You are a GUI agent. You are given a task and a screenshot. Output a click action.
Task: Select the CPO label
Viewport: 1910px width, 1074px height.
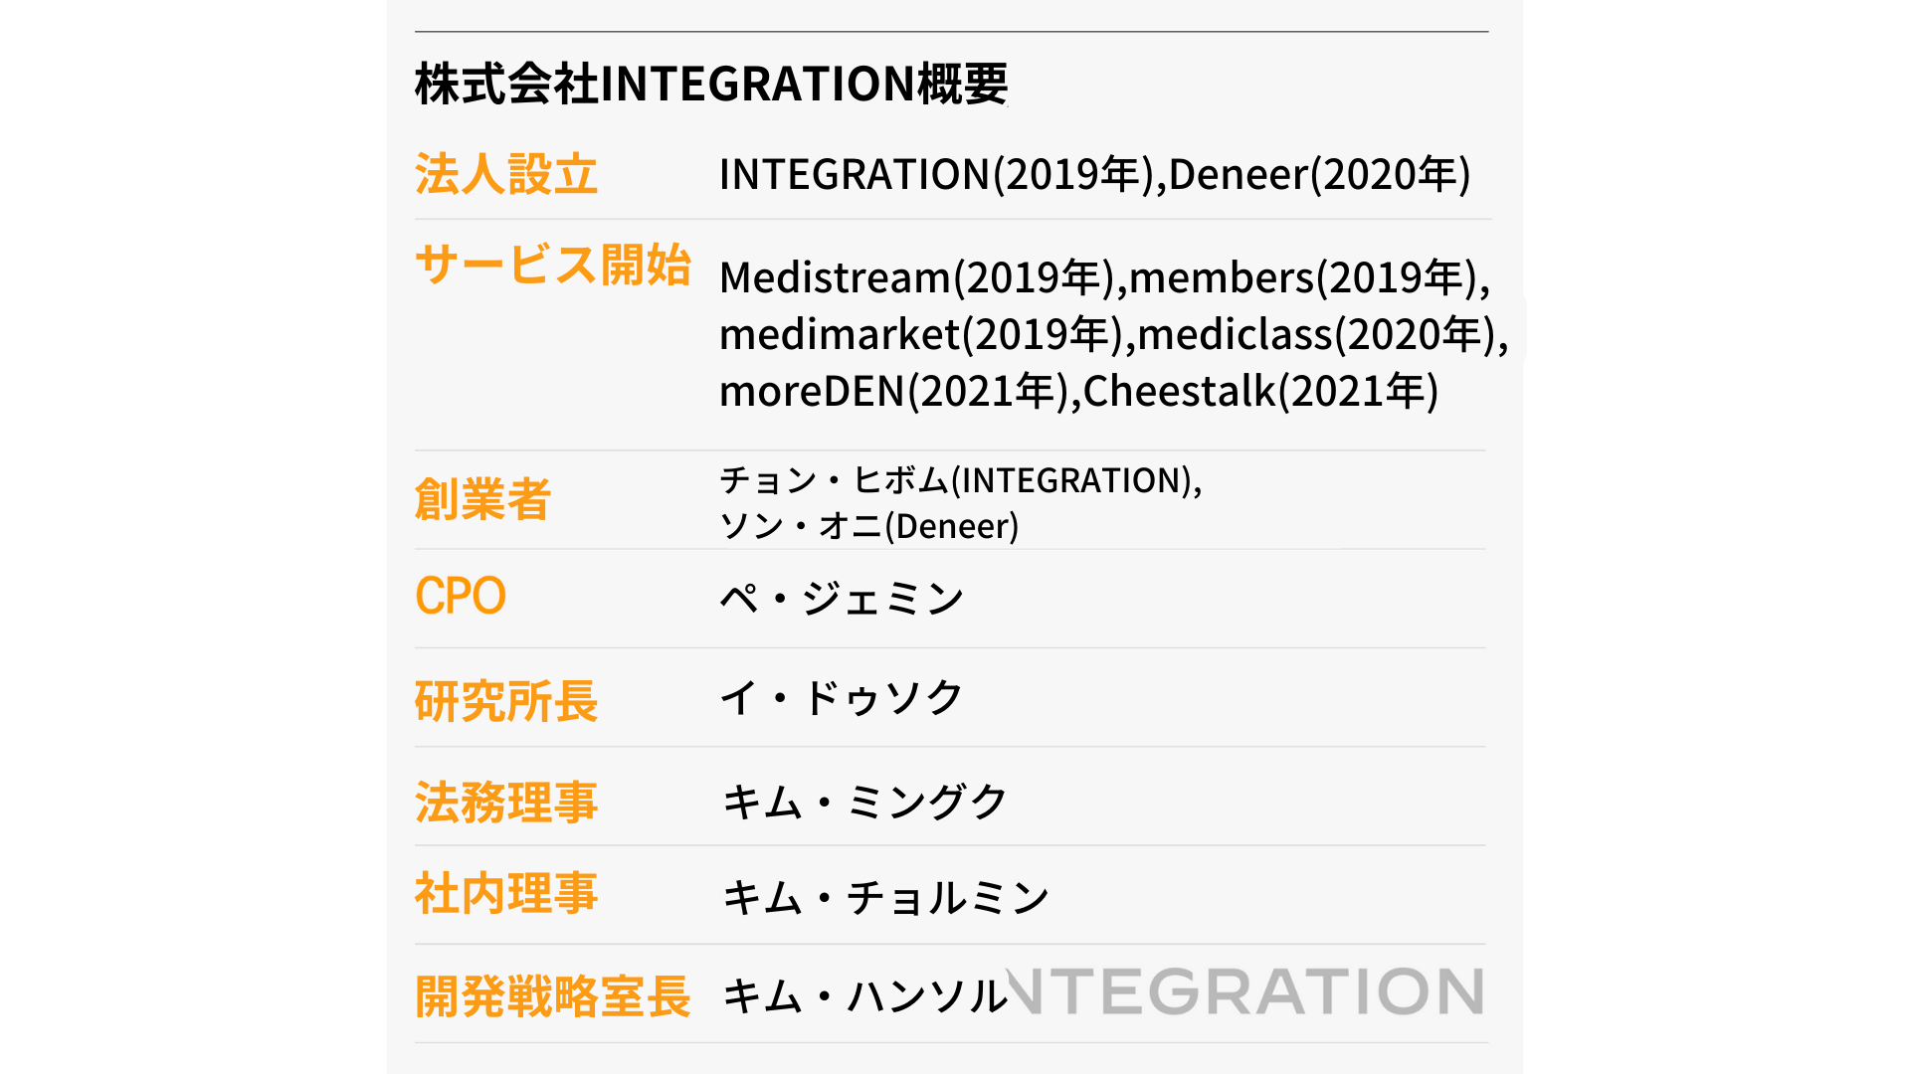[461, 597]
